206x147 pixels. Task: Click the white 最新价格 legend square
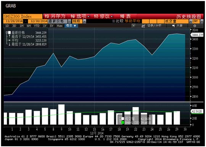click(10, 32)
